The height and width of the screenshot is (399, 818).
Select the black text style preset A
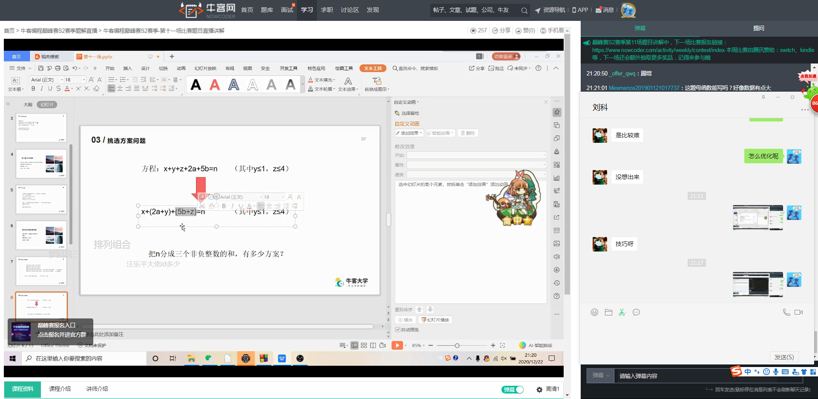coord(196,85)
